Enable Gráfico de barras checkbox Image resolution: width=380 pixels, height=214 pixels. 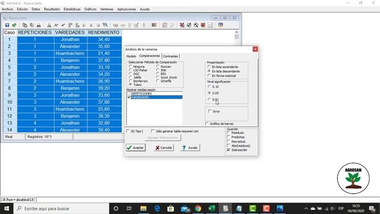tap(207, 124)
